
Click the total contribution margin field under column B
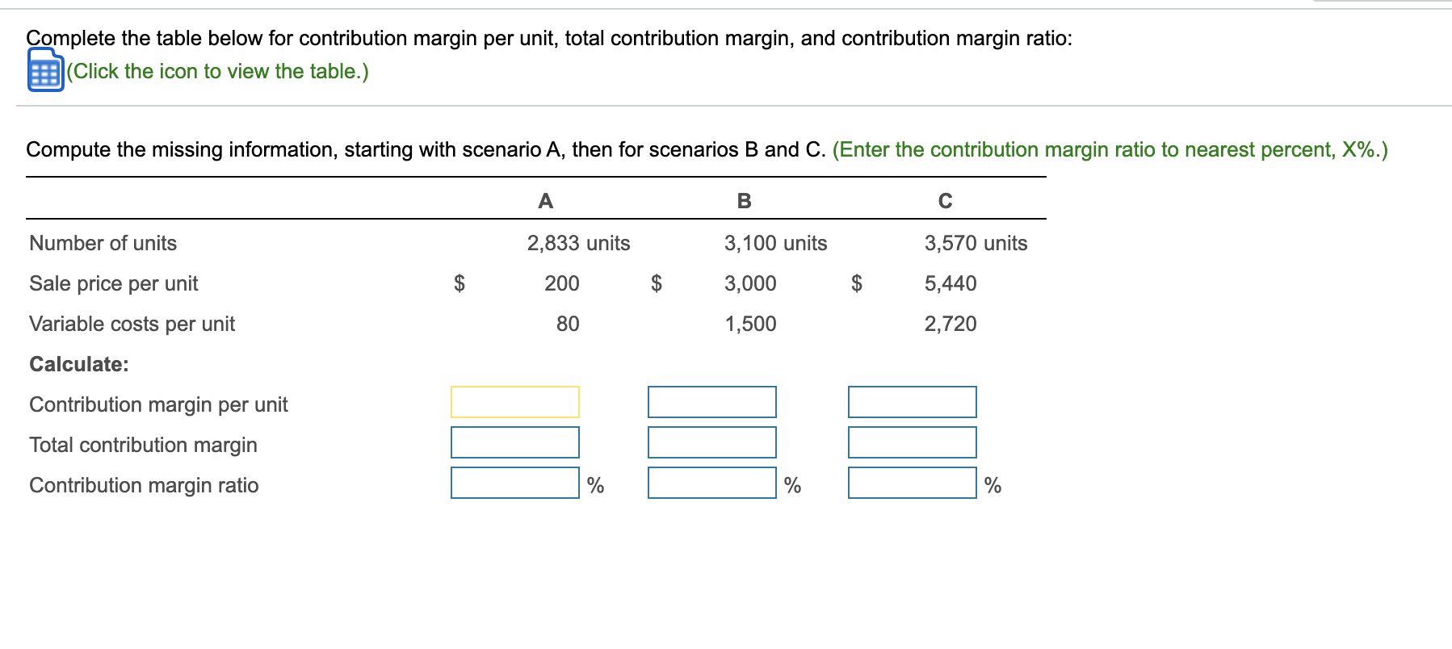tap(711, 442)
